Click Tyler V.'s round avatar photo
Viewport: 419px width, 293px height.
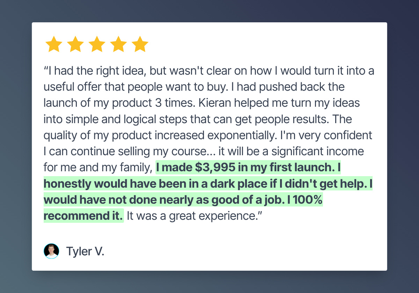51,251
